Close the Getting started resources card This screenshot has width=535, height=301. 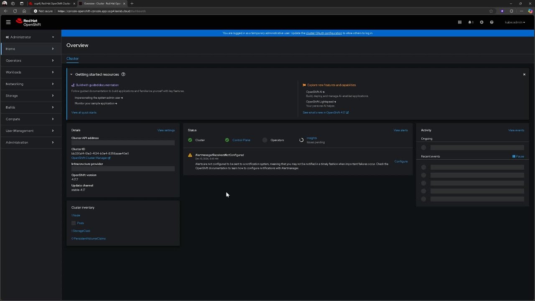click(x=524, y=74)
